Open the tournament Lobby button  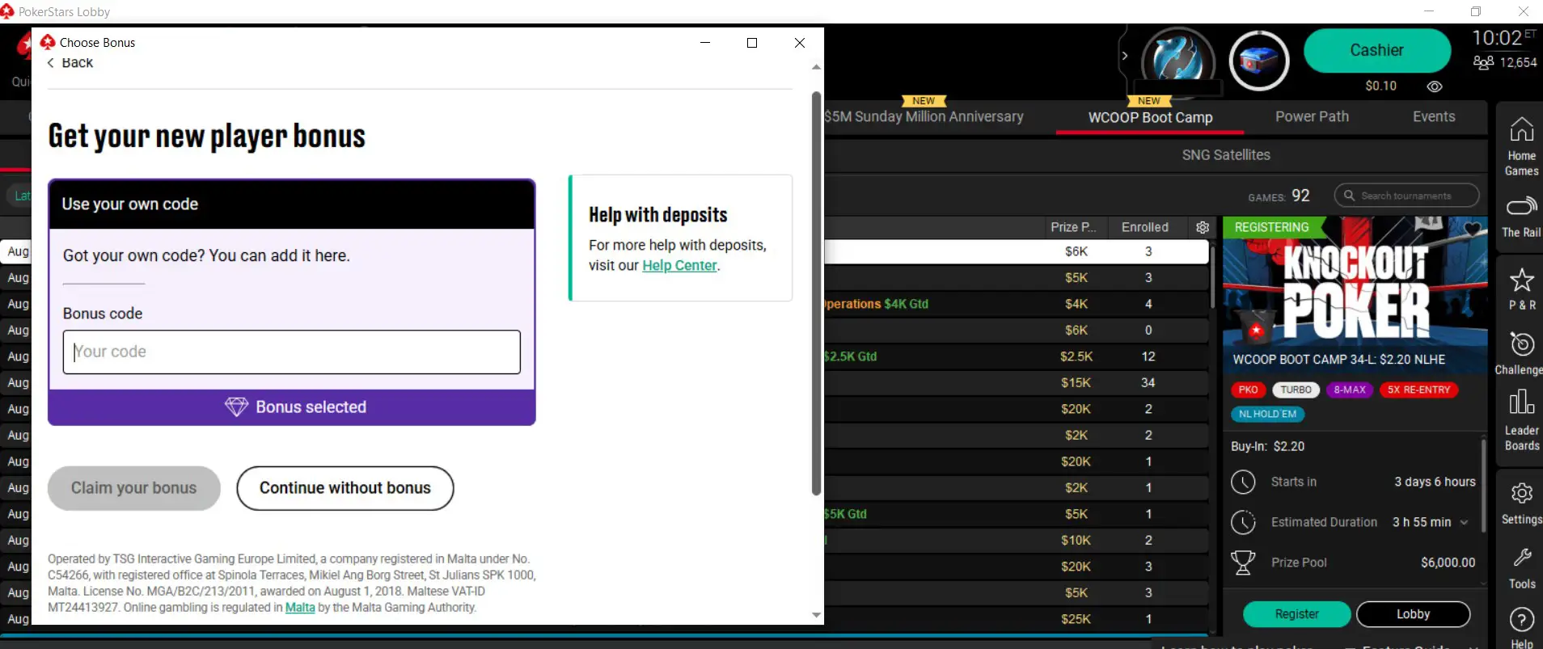click(1413, 614)
